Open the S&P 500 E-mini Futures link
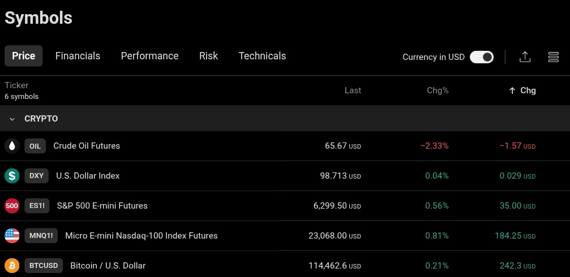Screen dimensions: 570x277 click(102, 206)
